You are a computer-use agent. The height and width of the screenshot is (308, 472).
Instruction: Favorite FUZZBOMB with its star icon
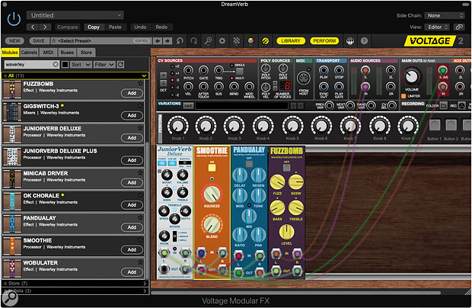coord(140,83)
